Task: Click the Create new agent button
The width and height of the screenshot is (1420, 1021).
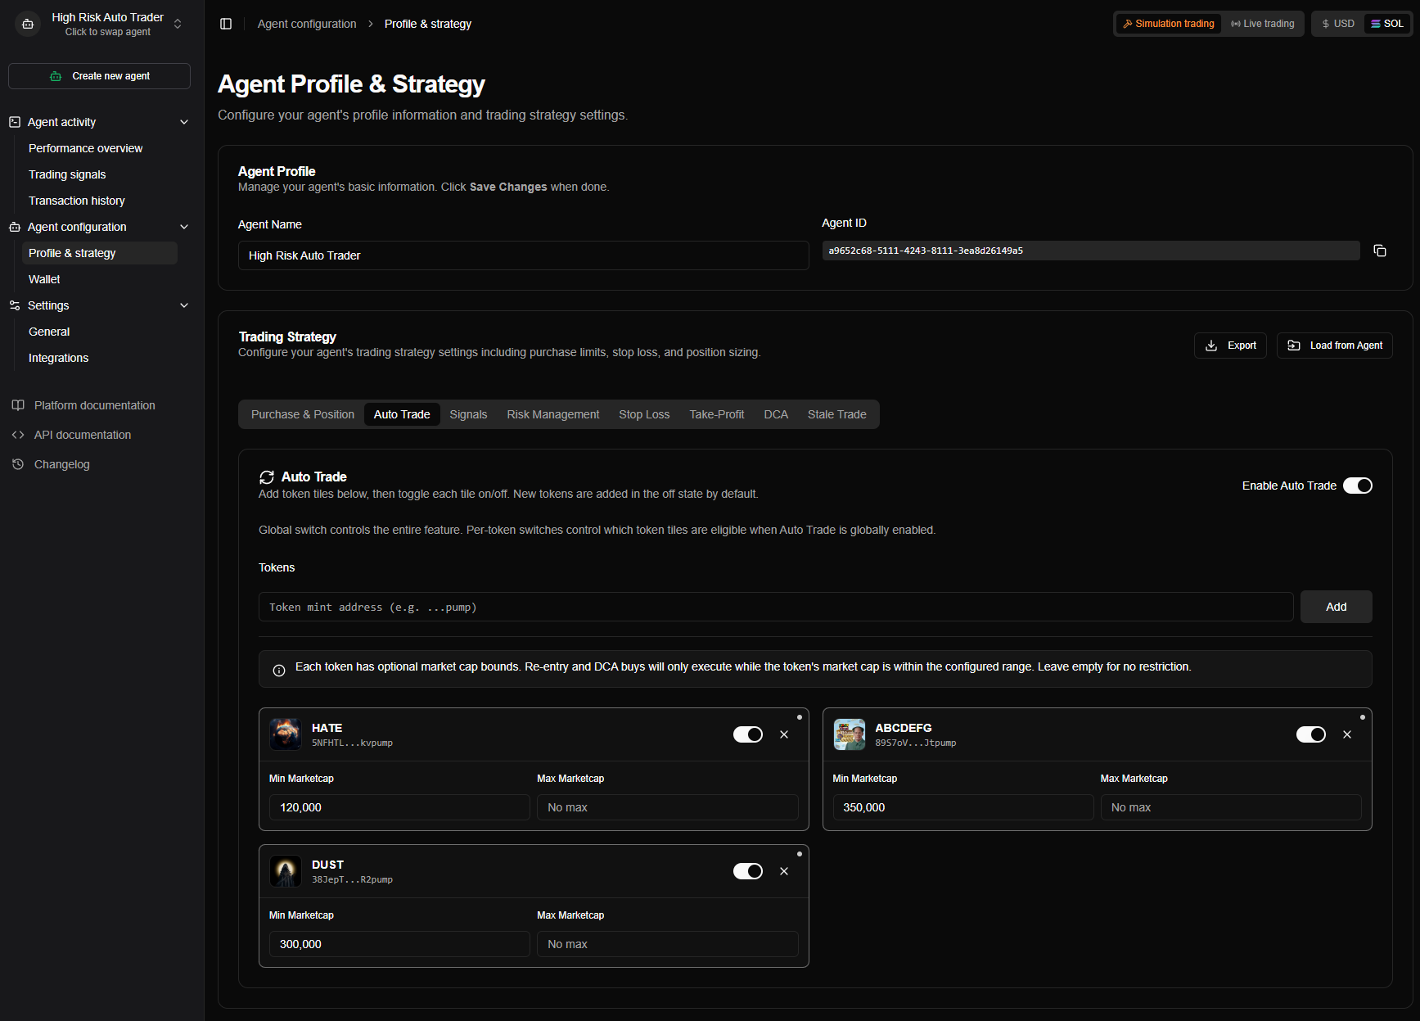Action: [98, 75]
